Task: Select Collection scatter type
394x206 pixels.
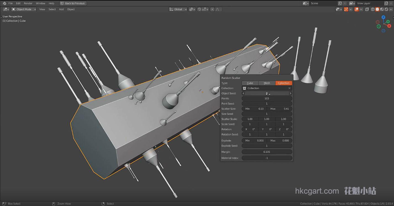Action: (x=284, y=83)
